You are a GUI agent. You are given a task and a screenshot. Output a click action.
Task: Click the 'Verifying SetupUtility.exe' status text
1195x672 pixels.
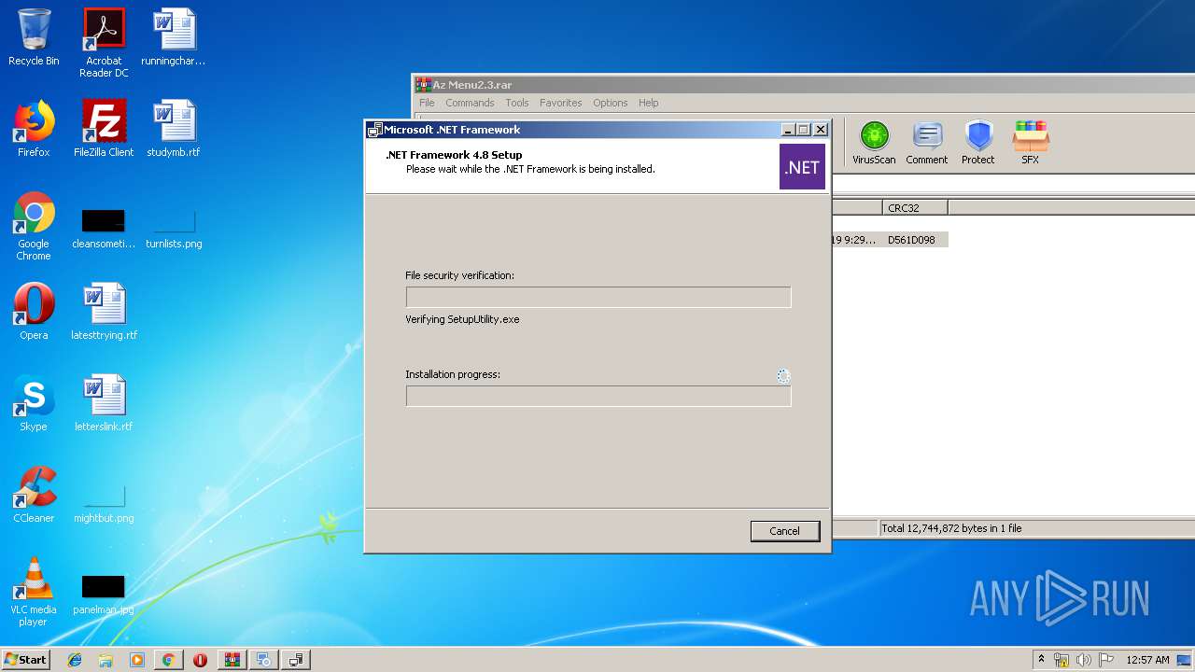[x=462, y=319]
